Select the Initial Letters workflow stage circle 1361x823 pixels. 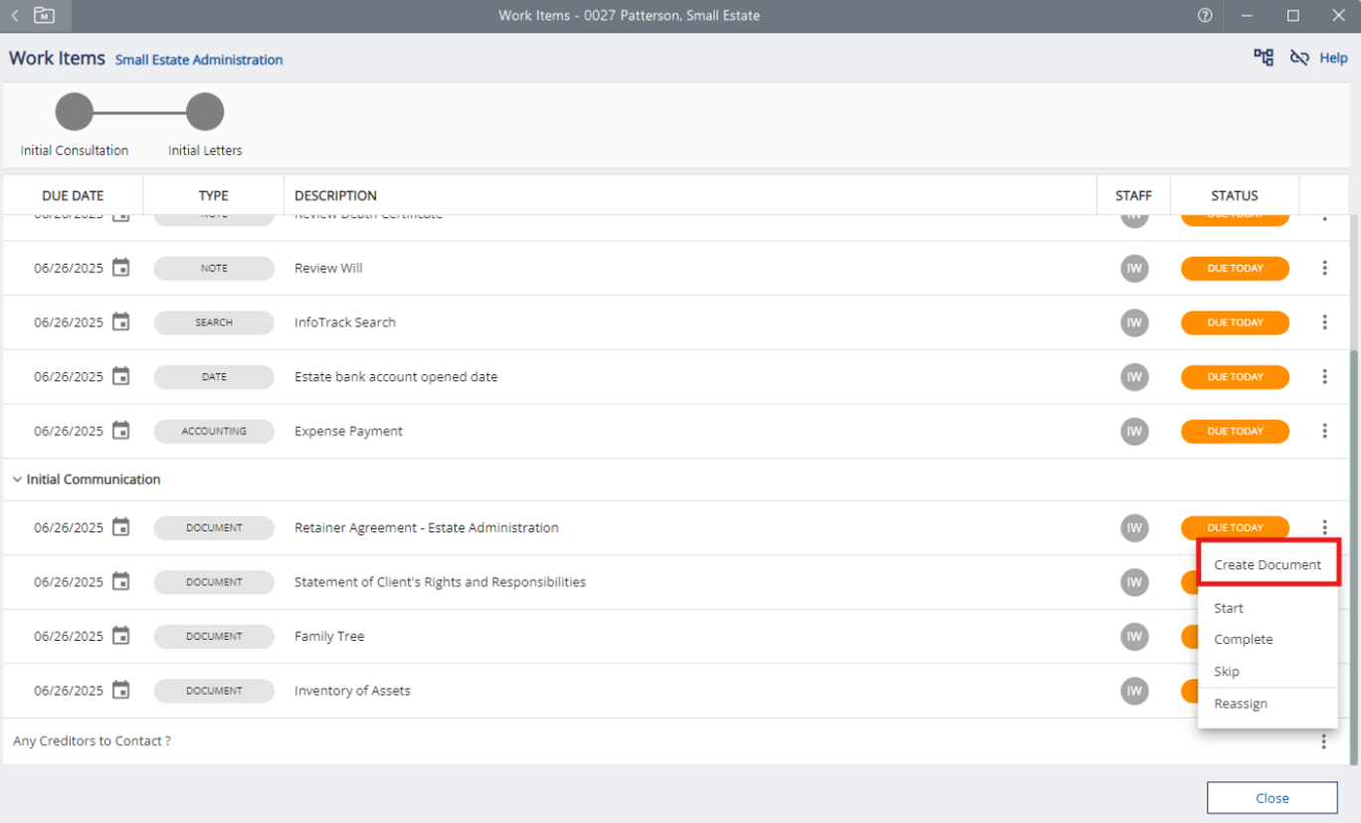(x=205, y=112)
